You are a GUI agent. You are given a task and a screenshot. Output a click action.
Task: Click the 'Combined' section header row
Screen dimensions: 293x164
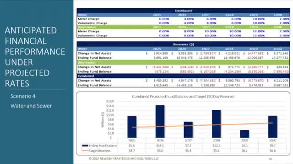(184, 76)
